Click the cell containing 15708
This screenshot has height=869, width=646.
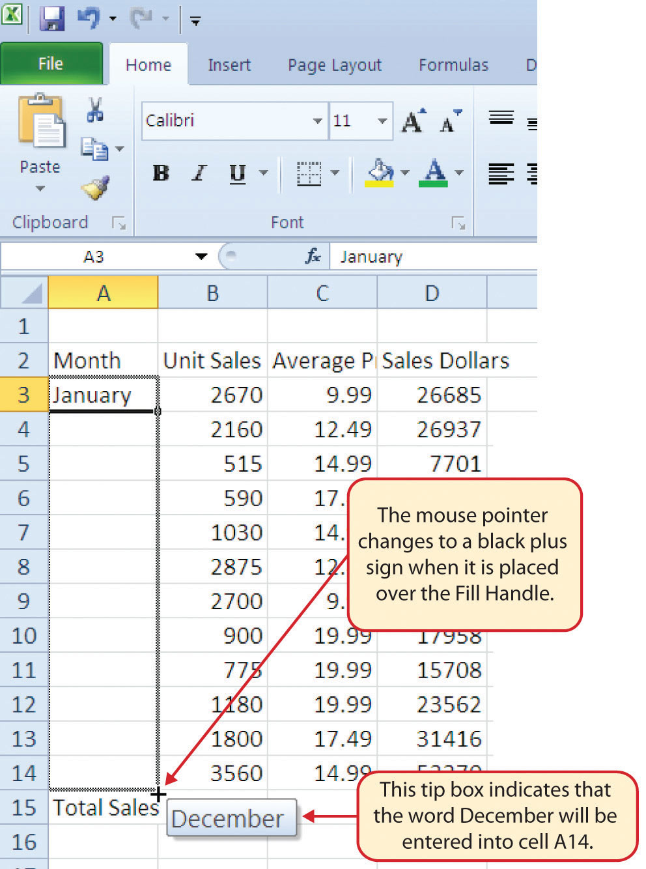point(432,670)
